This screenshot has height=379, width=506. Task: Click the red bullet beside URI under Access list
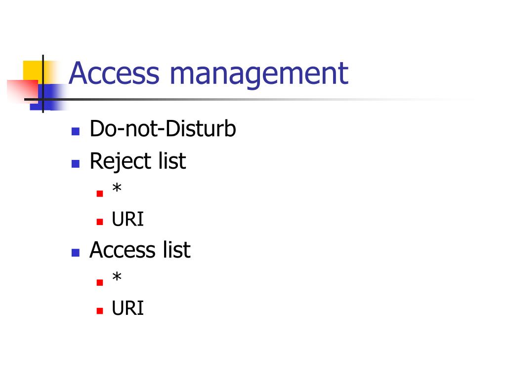tap(100, 311)
